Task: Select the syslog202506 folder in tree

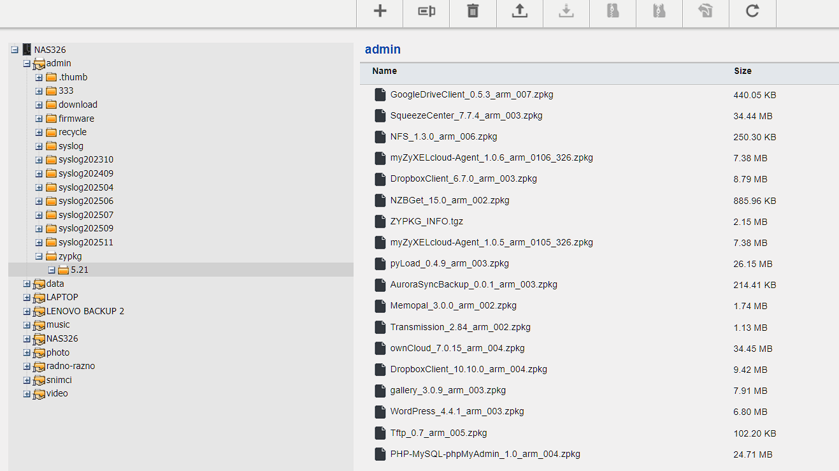Action: click(x=86, y=201)
